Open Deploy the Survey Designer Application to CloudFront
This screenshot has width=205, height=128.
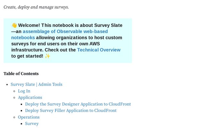[78, 104]
